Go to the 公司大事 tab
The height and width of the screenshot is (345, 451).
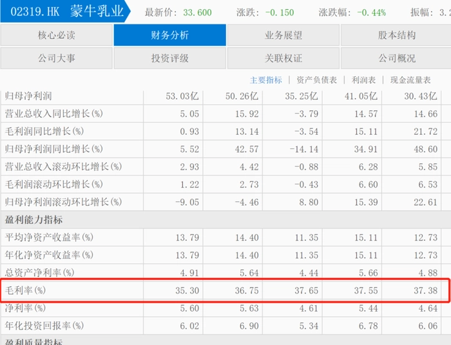(x=57, y=58)
